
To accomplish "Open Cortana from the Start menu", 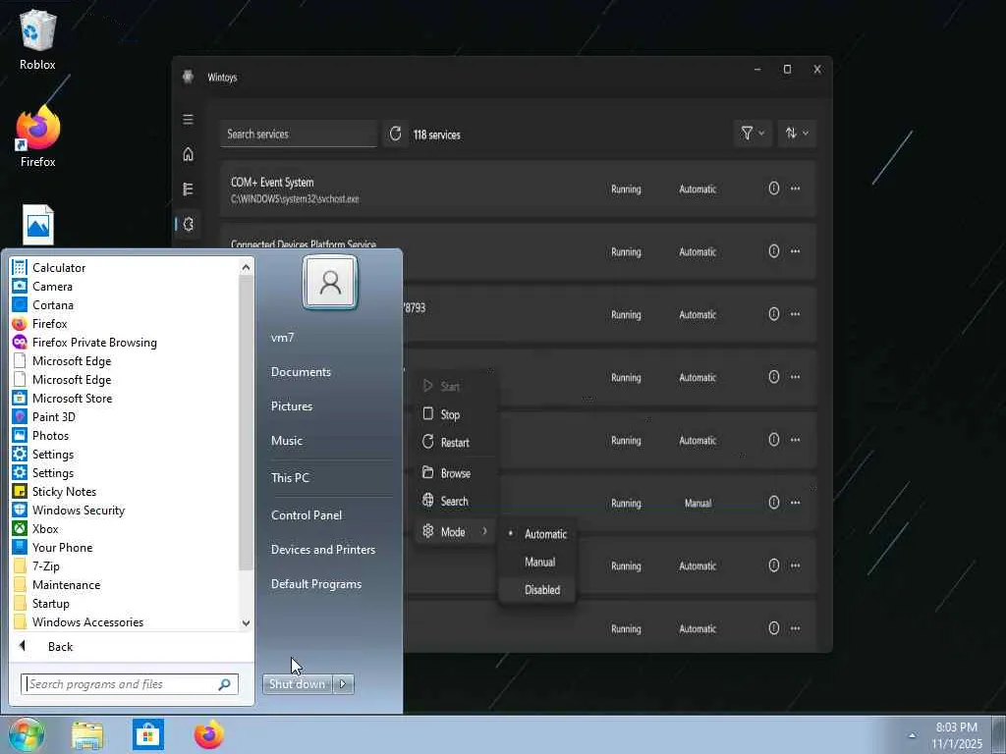I will [x=125, y=305].
